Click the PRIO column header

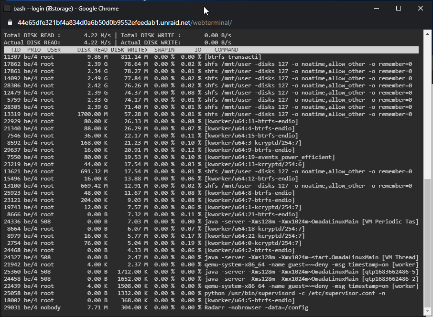(34, 50)
